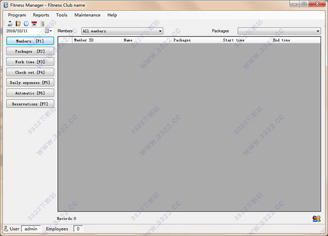Screen dimensions: 328x236
Task: Click the admin user field
Action: point(31,229)
